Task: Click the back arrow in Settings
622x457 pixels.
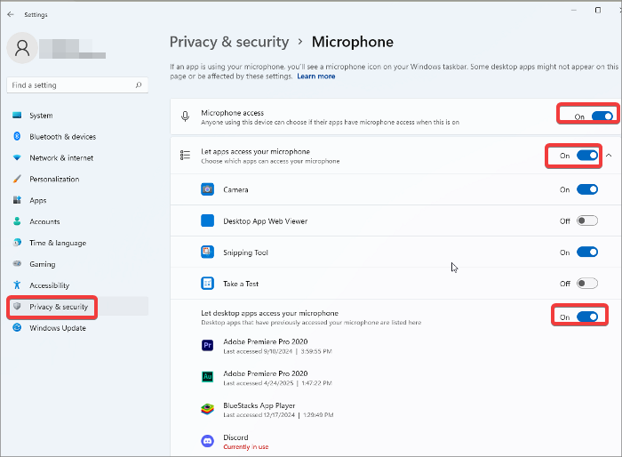Action: pos(11,14)
